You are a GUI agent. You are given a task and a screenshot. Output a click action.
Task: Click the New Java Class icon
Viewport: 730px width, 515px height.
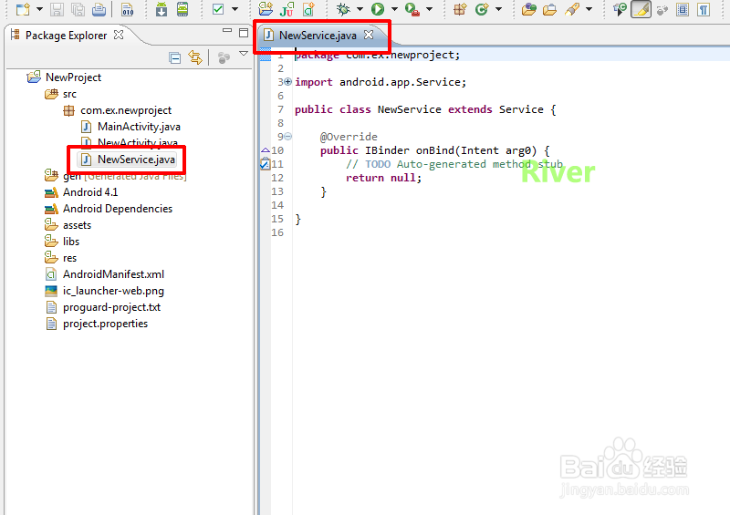(482, 9)
